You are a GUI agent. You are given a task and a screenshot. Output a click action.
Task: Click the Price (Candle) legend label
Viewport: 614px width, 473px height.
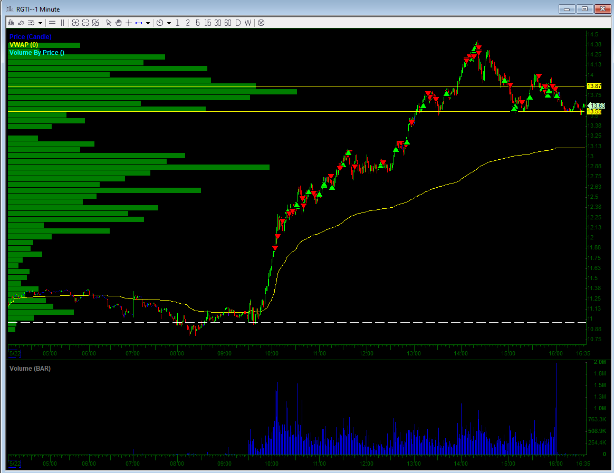tap(31, 37)
